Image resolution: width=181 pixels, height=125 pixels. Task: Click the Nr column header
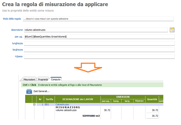click(40, 99)
